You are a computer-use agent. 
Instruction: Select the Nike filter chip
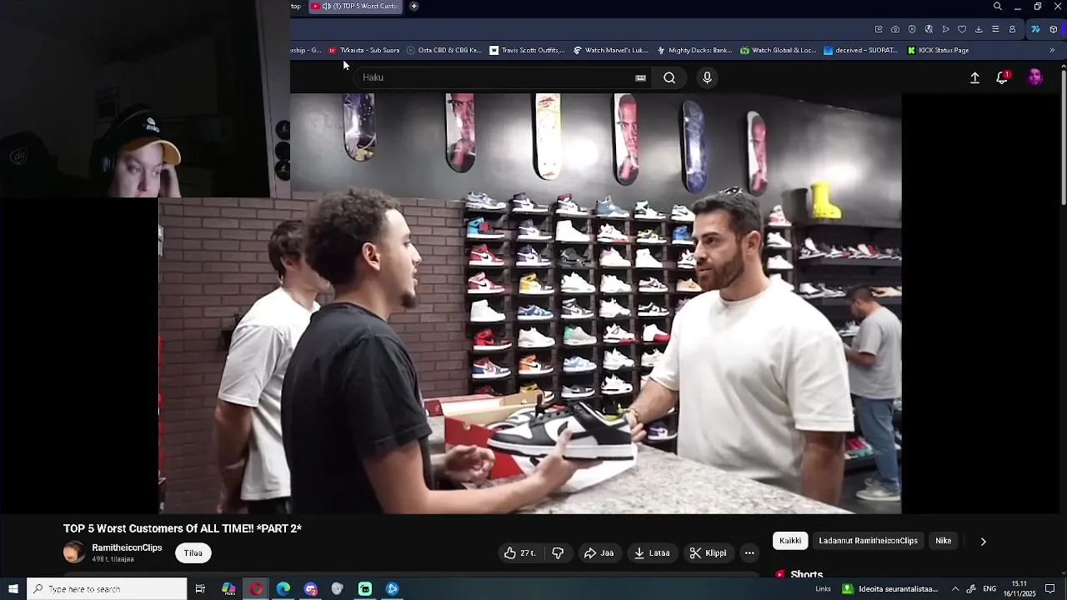point(943,541)
